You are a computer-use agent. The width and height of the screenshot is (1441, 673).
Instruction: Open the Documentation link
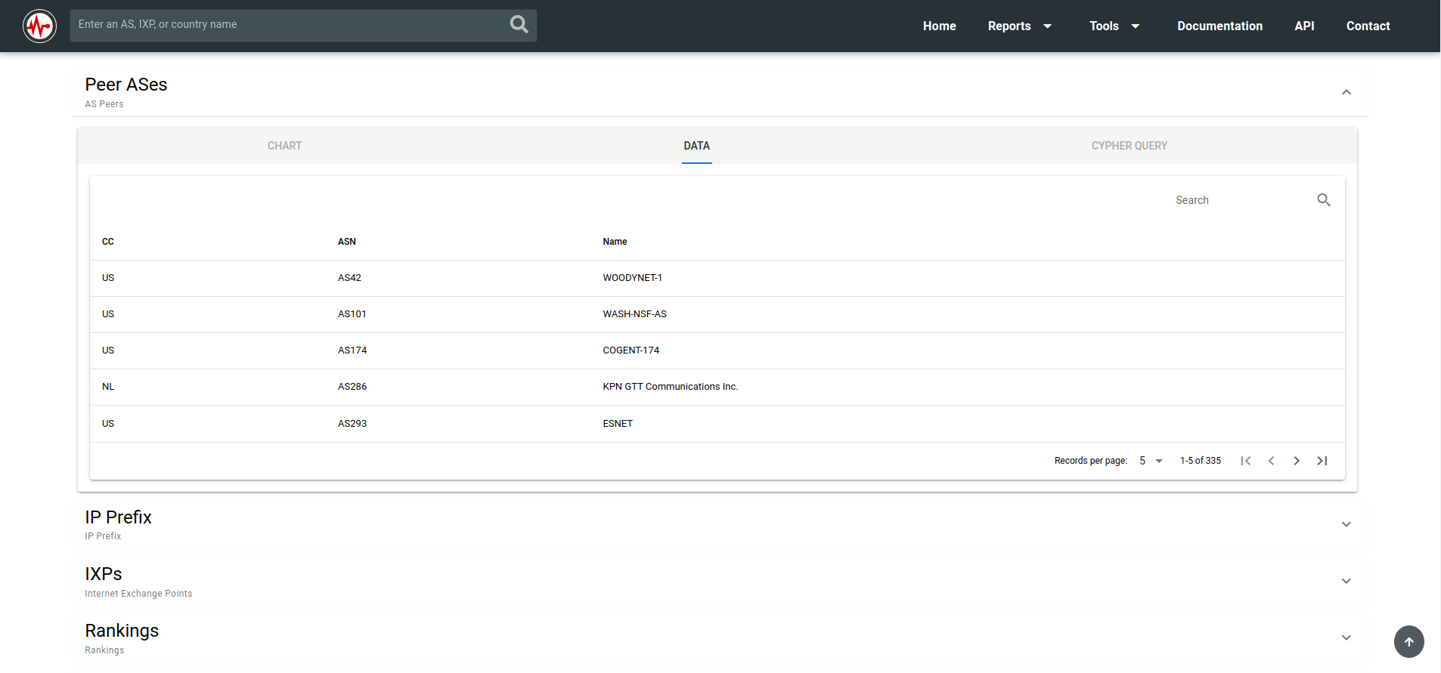[x=1219, y=26]
